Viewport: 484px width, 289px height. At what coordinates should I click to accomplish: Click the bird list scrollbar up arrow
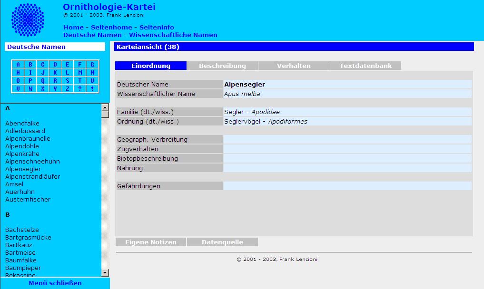coord(105,107)
